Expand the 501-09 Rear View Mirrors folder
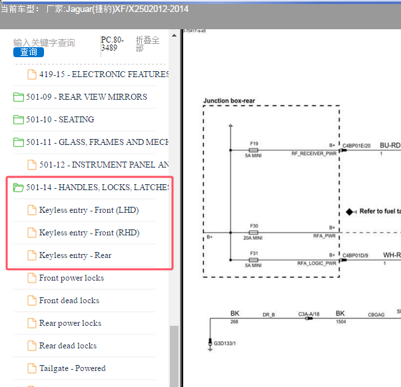The height and width of the screenshot is (387, 401). tap(87, 97)
